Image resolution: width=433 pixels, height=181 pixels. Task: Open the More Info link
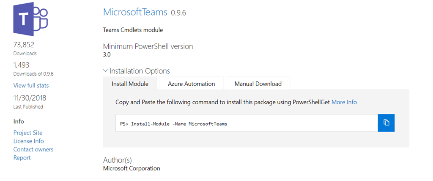click(344, 102)
